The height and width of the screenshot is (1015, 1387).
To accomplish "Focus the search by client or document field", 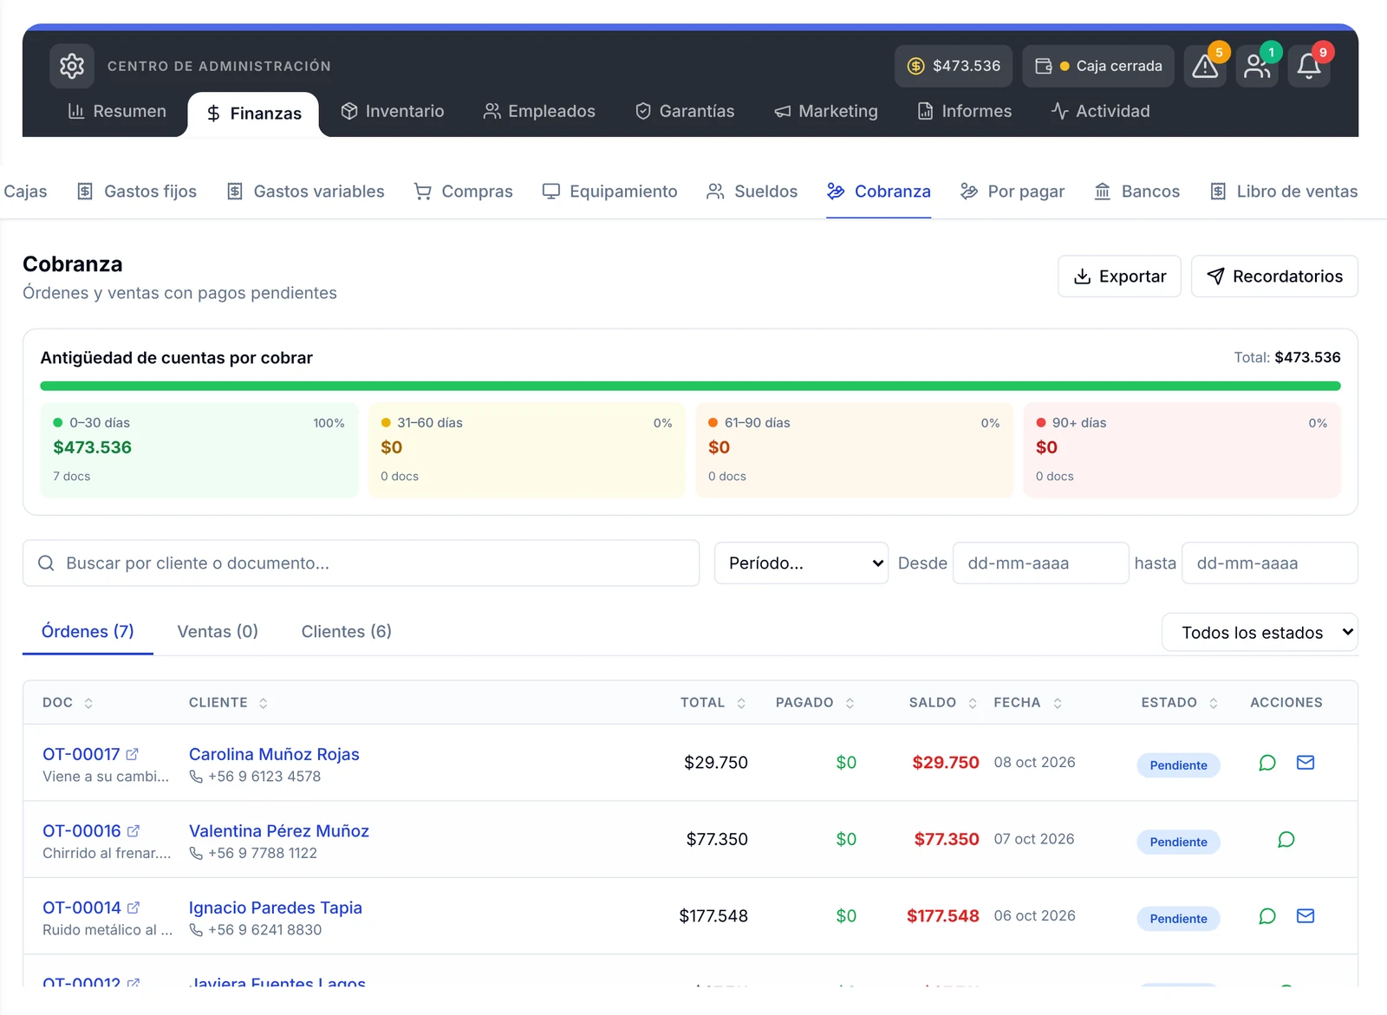I will point(361,563).
